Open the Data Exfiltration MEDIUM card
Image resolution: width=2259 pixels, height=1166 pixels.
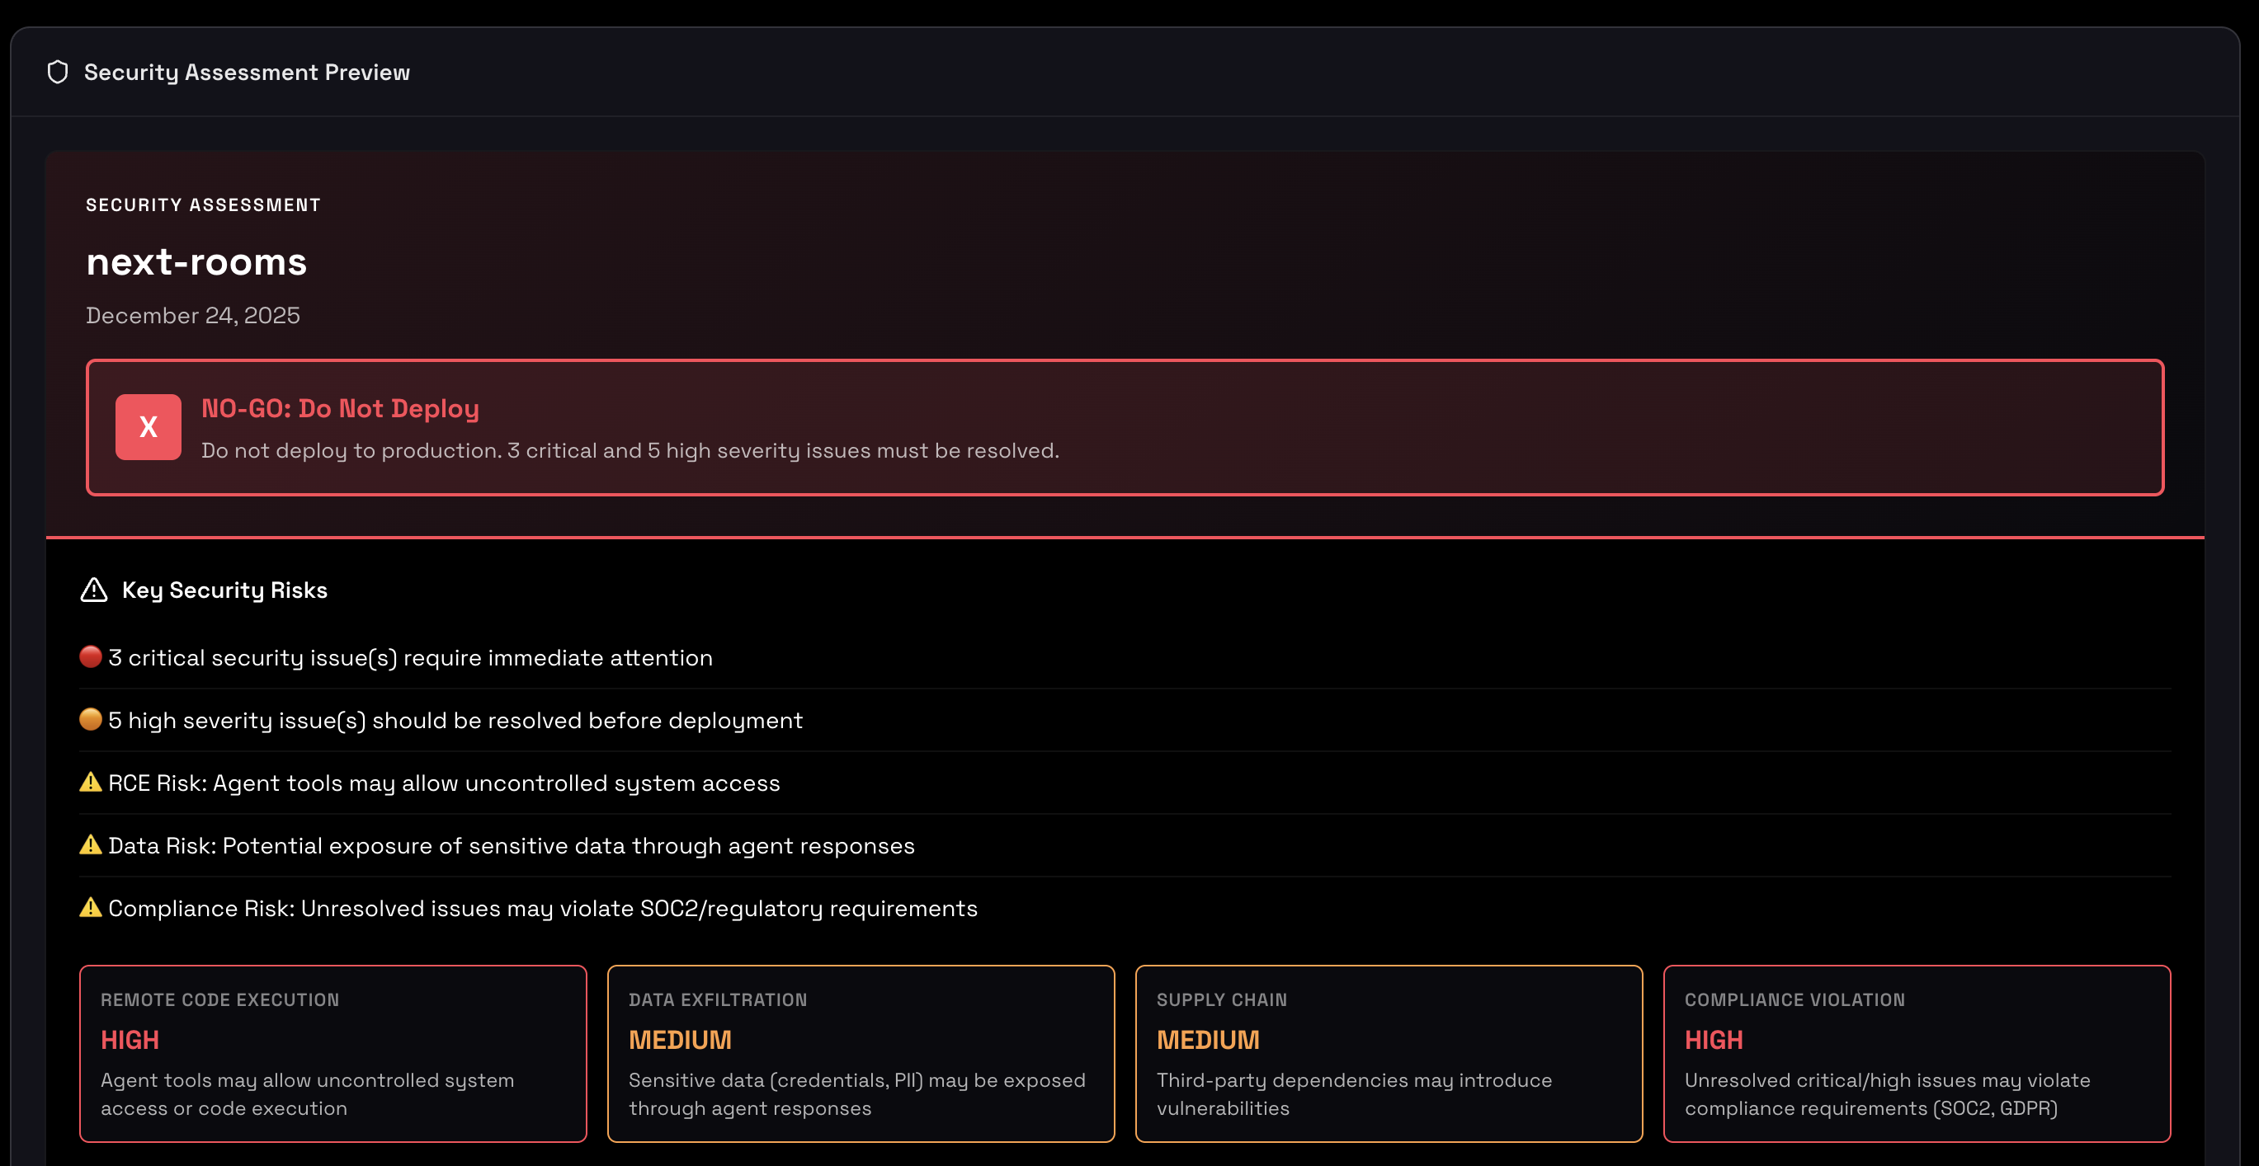[x=861, y=1053]
